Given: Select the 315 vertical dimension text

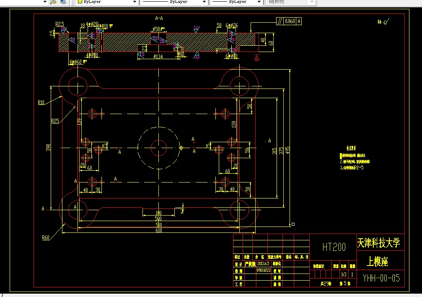Looking at the screenshot, I should 274,151.
